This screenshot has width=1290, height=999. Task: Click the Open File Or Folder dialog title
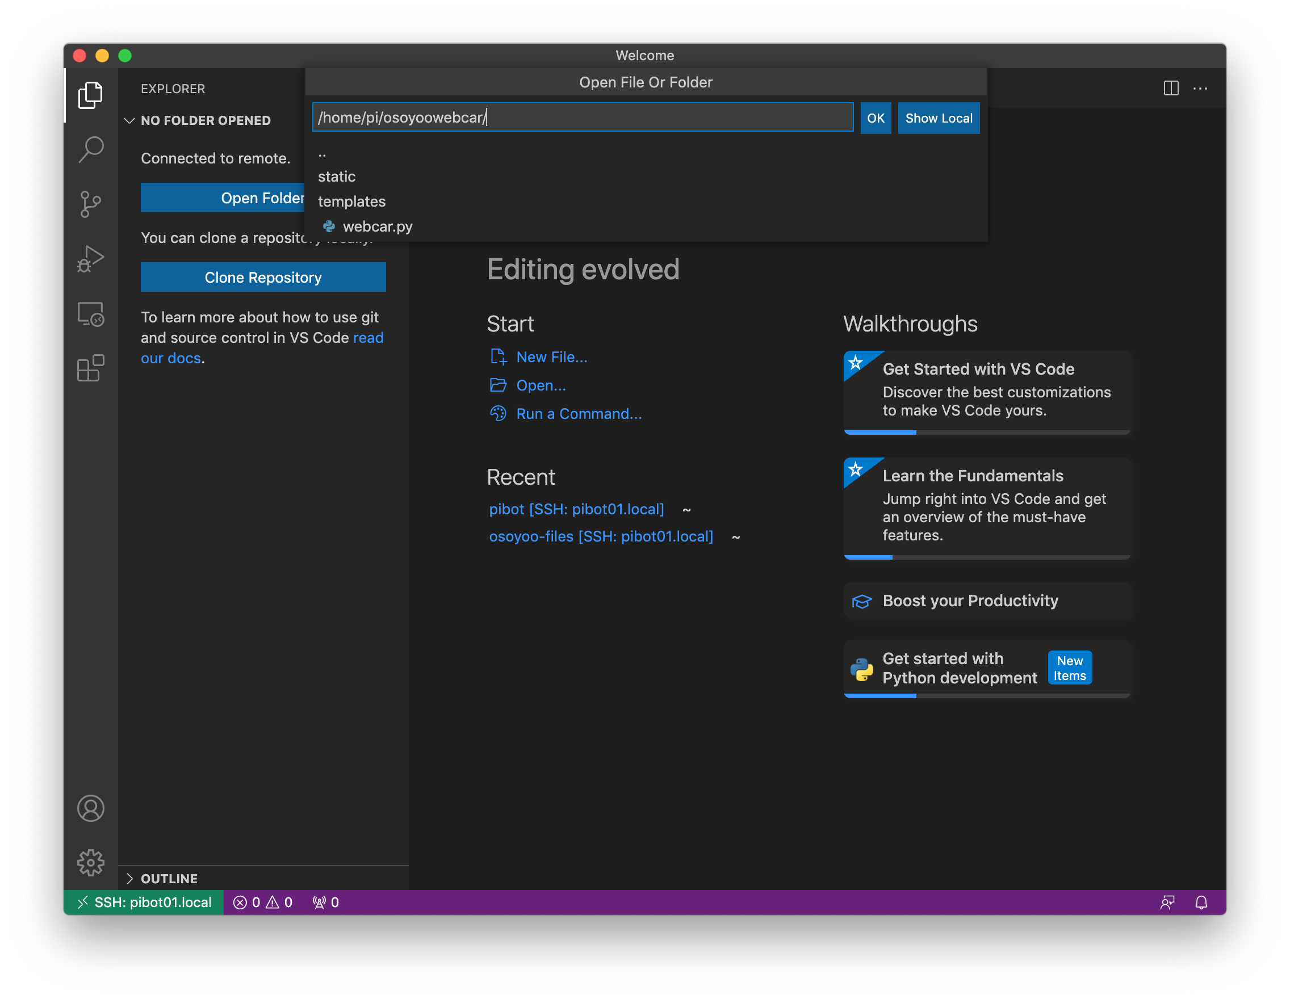pos(646,82)
